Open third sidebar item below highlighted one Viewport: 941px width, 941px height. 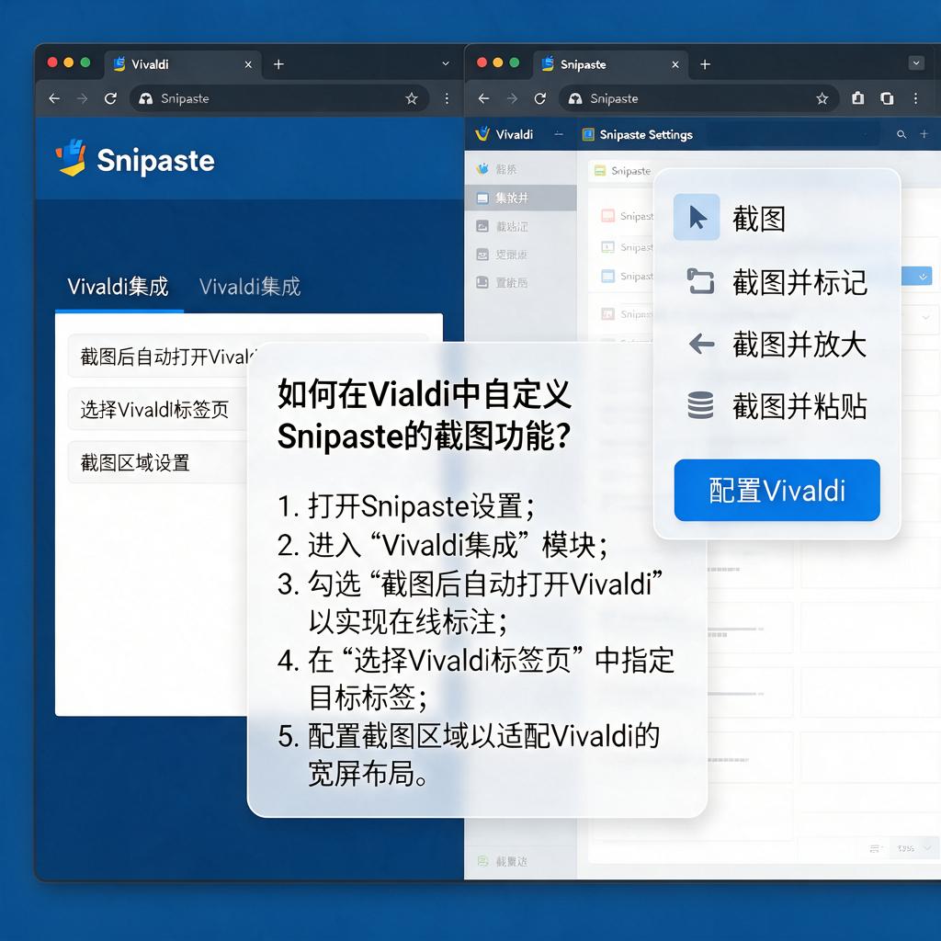click(x=520, y=226)
